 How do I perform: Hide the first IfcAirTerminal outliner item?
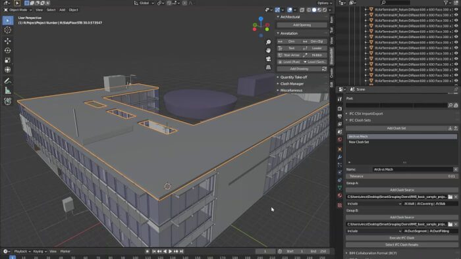coord(456,9)
